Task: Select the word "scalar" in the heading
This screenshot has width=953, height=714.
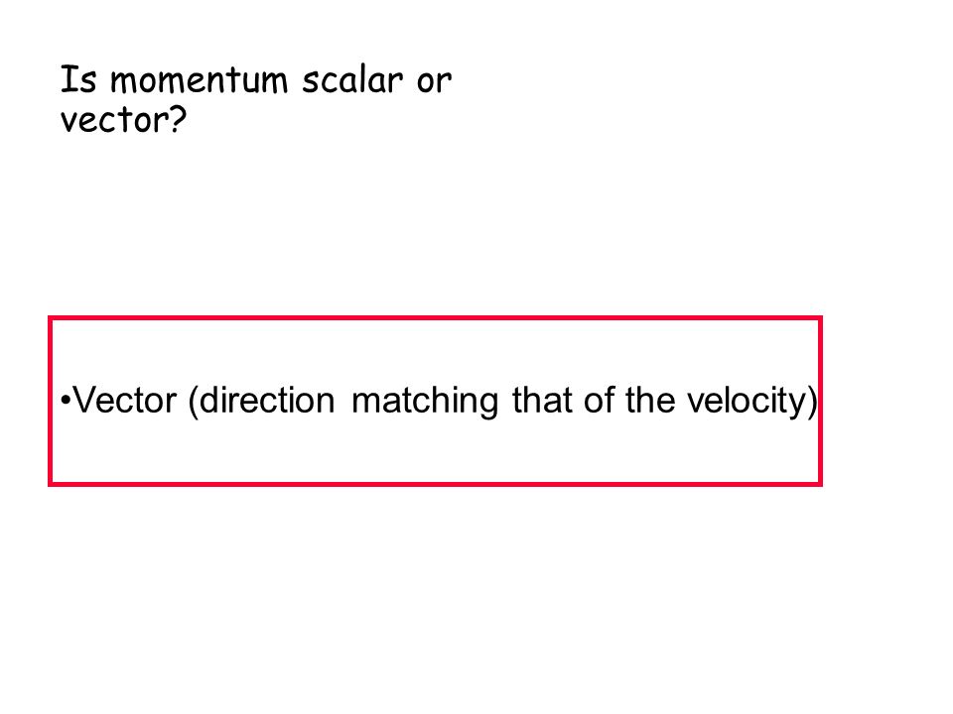Action: click(x=352, y=79)
